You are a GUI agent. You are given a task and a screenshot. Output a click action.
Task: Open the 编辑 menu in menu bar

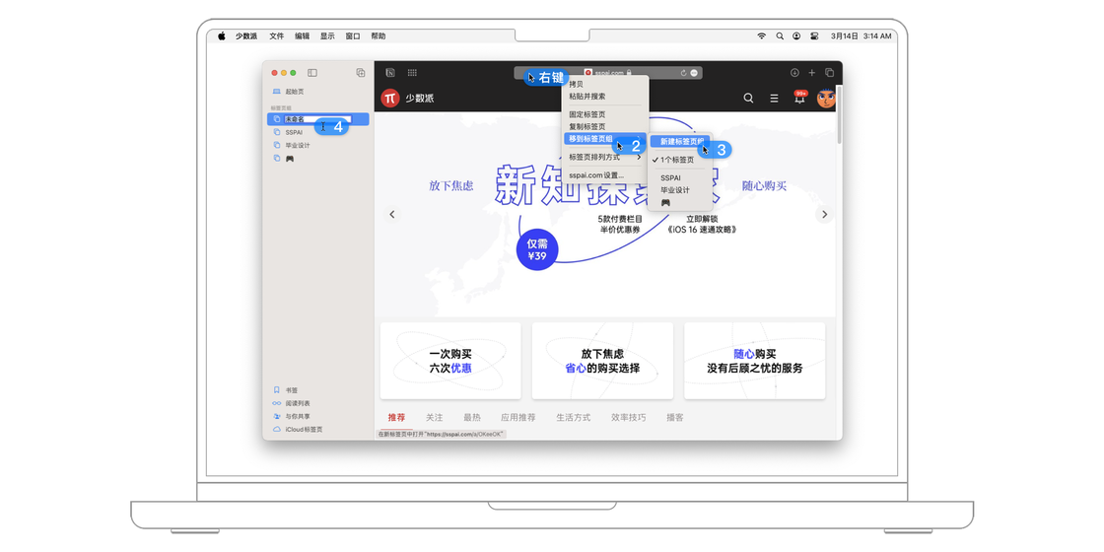[302, 35]
